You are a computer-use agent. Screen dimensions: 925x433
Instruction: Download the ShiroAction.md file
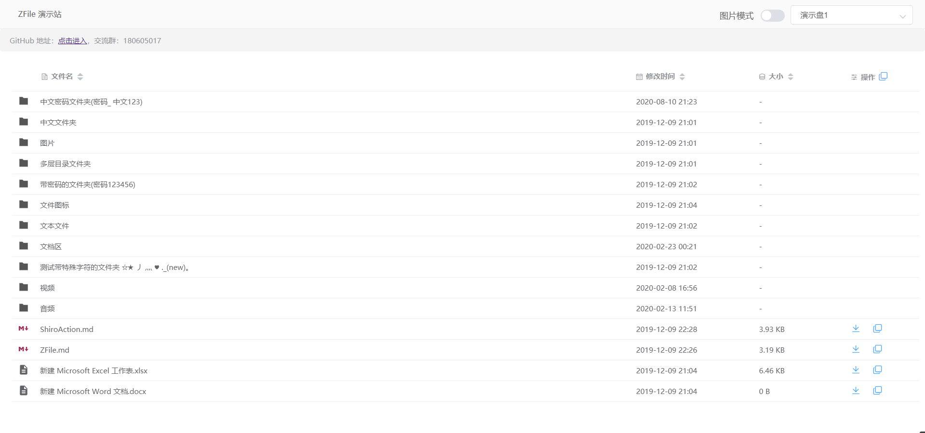[x=856, y=329]
